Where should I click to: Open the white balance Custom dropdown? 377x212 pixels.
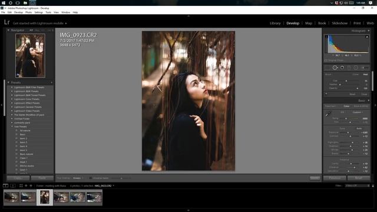(x=358, y=112)
